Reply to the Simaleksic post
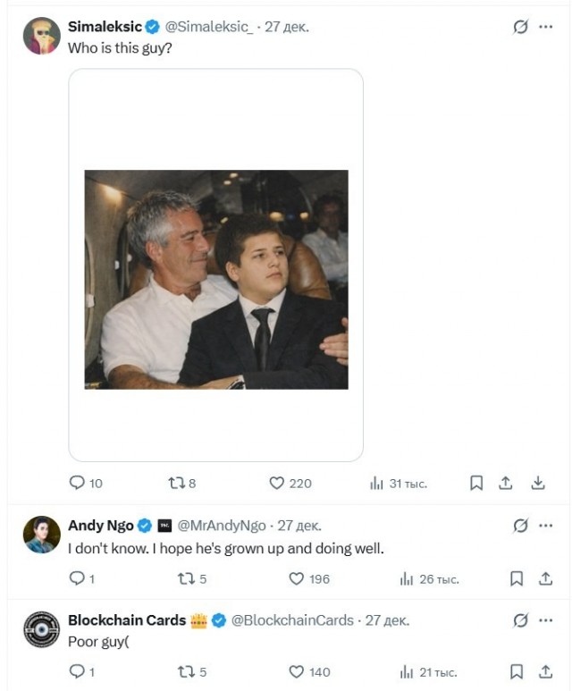Image resolution: width=572 pixels, height=691 pixels. pyautogui.click(x=78, y=483)
